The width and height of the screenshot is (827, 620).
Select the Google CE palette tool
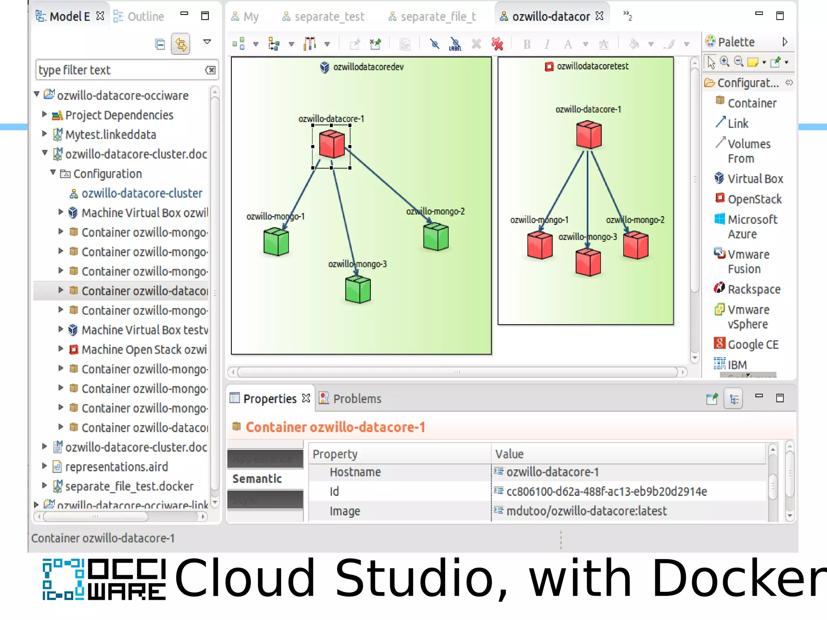746,344
